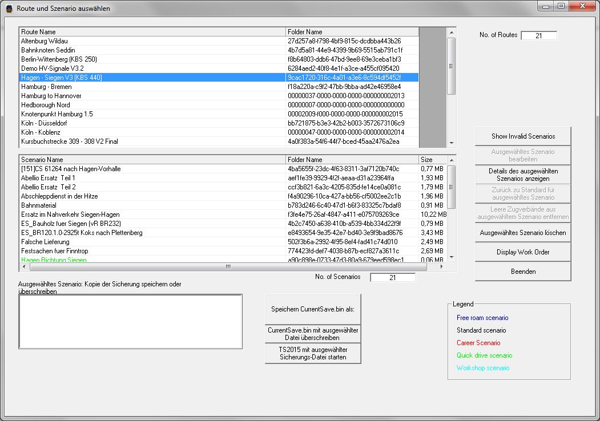Select route Köln - Koblenz
This screenshot has width=600, height=421.
tap(219, 132)
